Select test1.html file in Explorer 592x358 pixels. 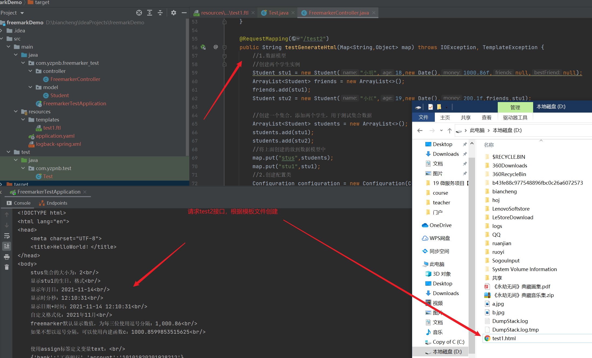[504, 338]
